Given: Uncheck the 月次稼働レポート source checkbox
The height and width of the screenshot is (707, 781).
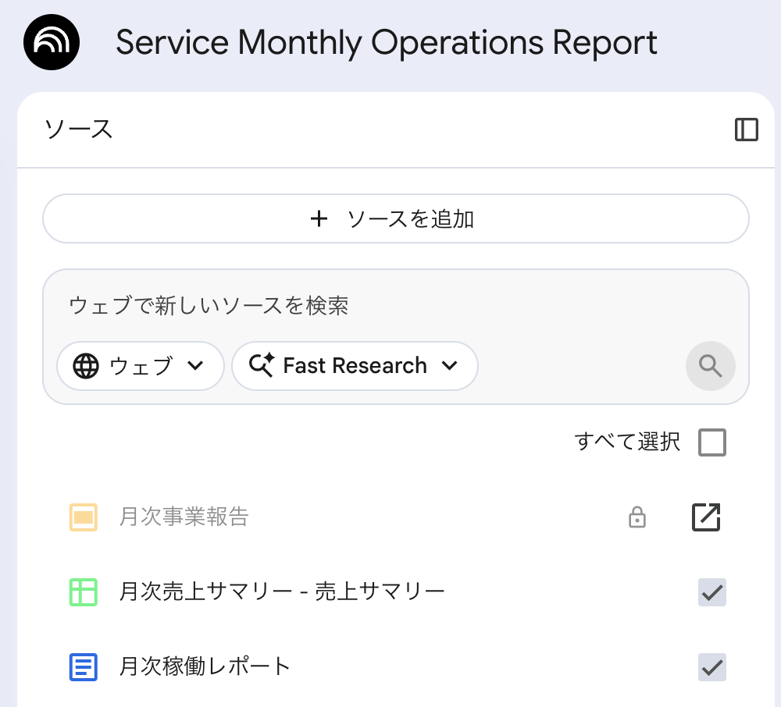Looking at the screenshot, I should (711, 666).
